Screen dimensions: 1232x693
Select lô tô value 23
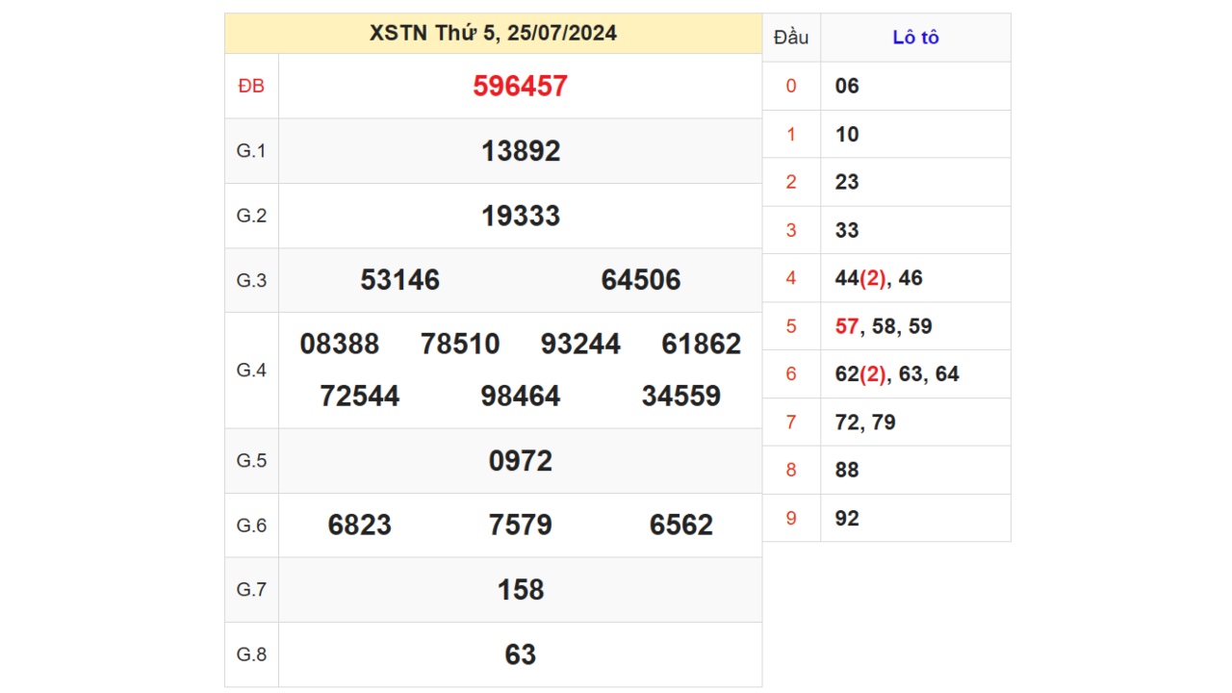click(x=847, y=182)
